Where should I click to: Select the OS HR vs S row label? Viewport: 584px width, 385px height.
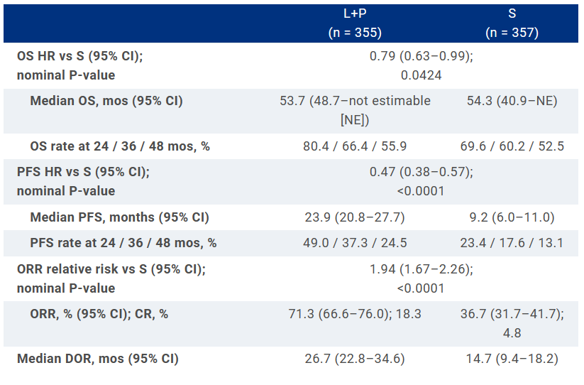tap(85, 55)
